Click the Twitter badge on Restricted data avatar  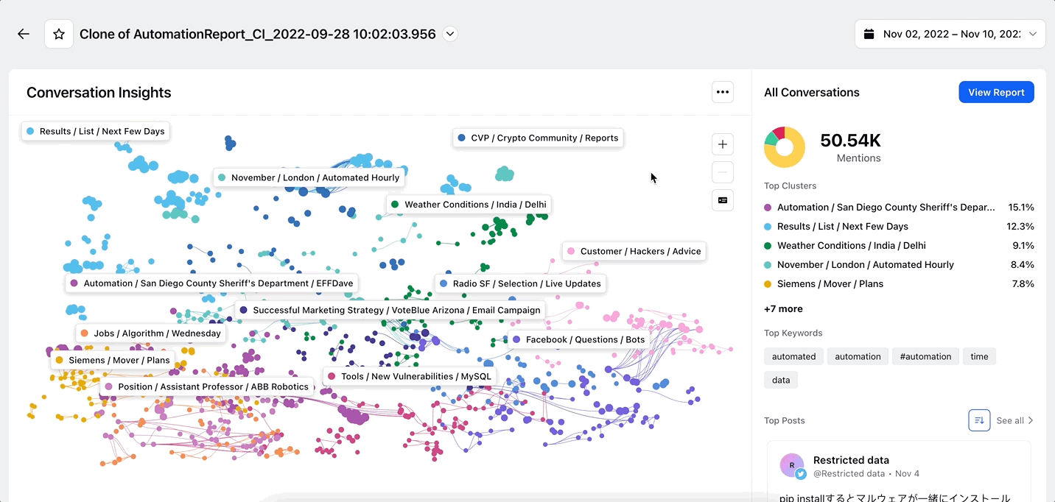tap(800, 474)
